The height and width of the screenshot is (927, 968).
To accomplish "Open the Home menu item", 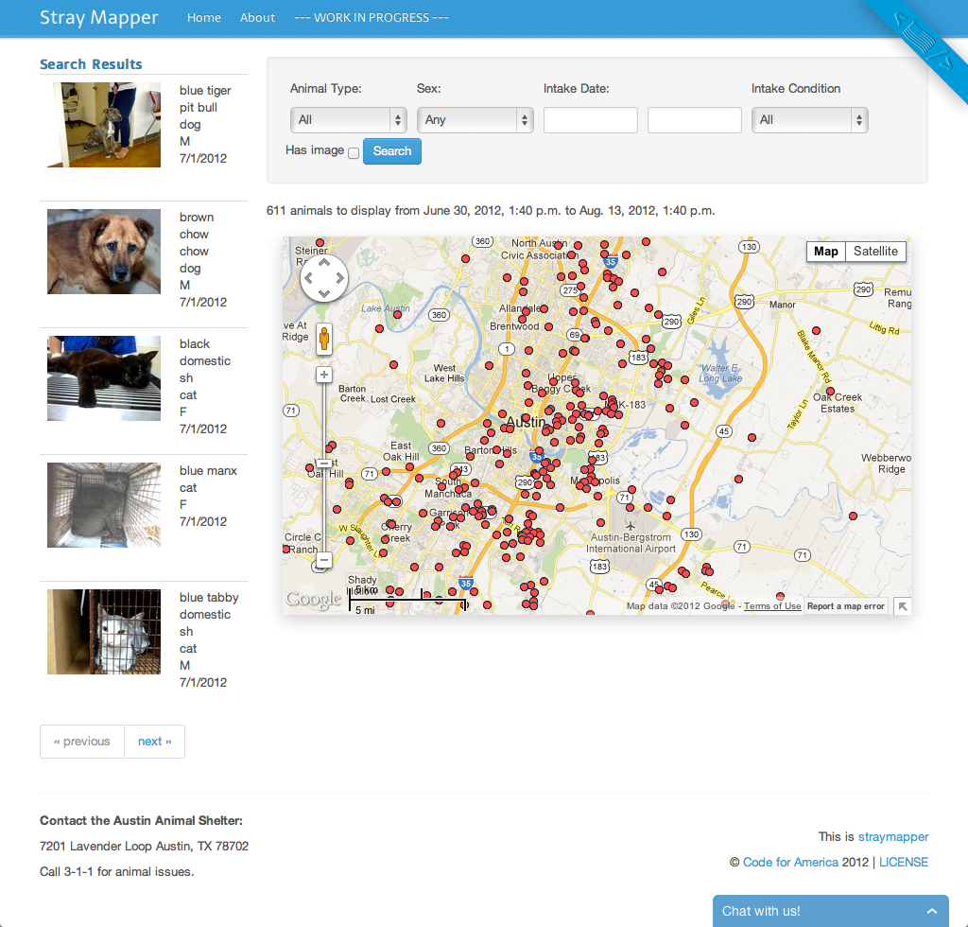I will (x=204, y=17).
